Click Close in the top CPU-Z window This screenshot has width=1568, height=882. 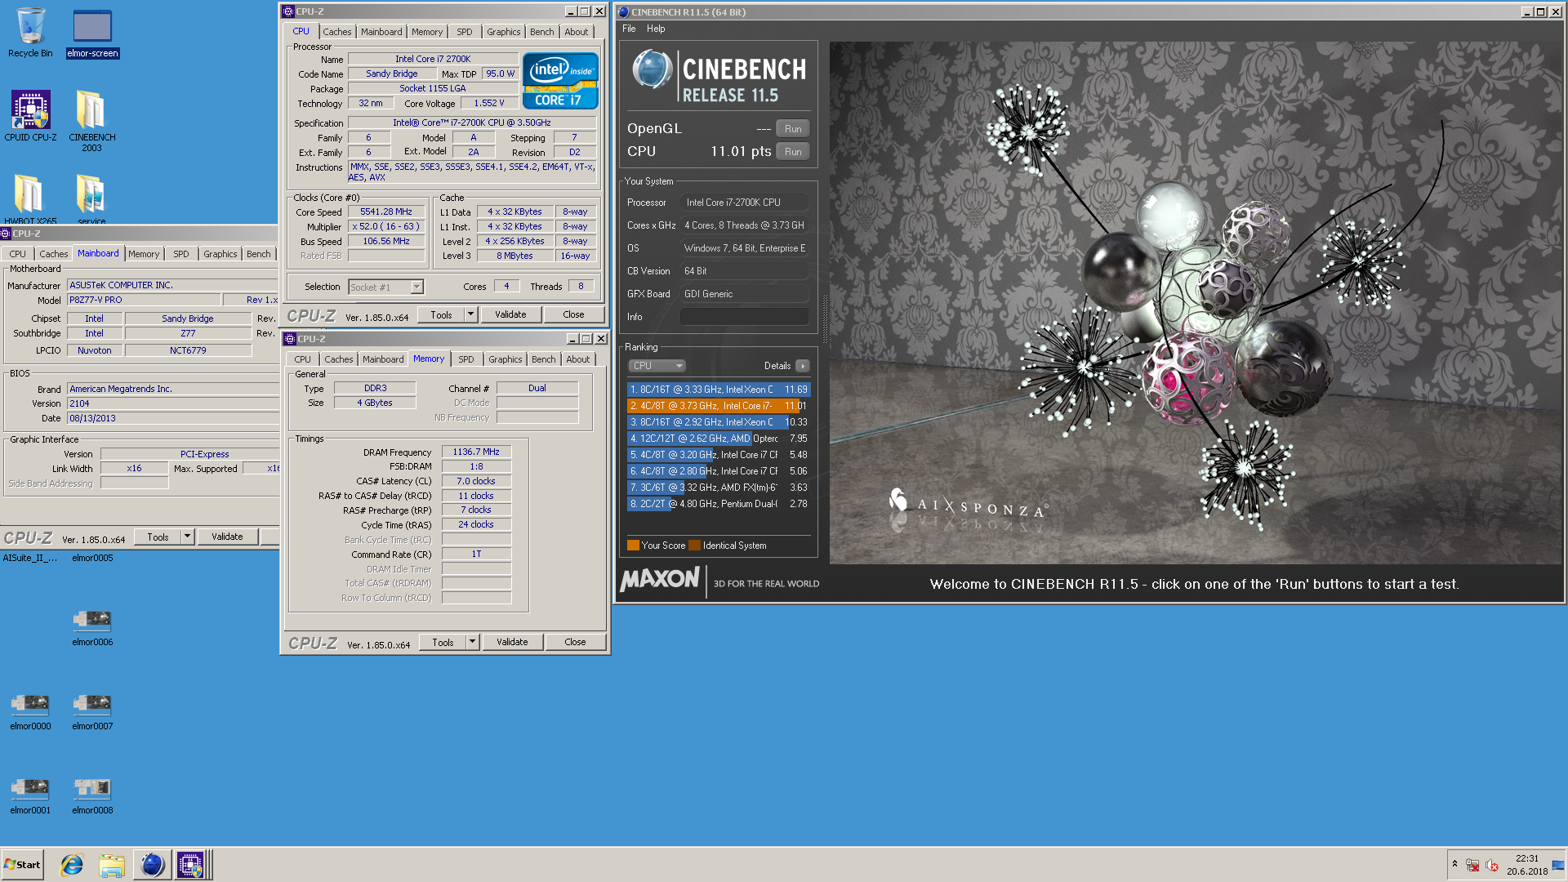(x=573, y=315)
